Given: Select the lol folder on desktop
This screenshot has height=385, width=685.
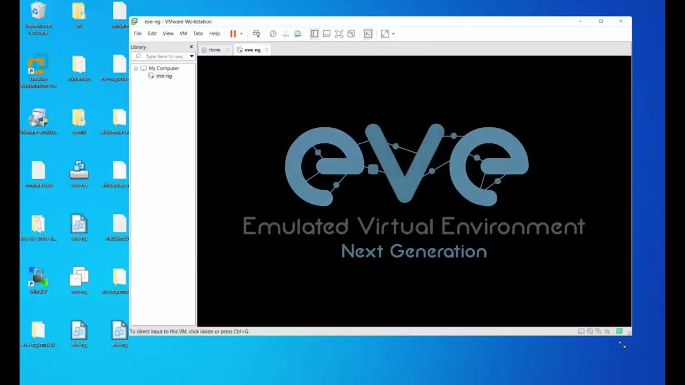Looking at the screenshot, I should pos(79,15).
